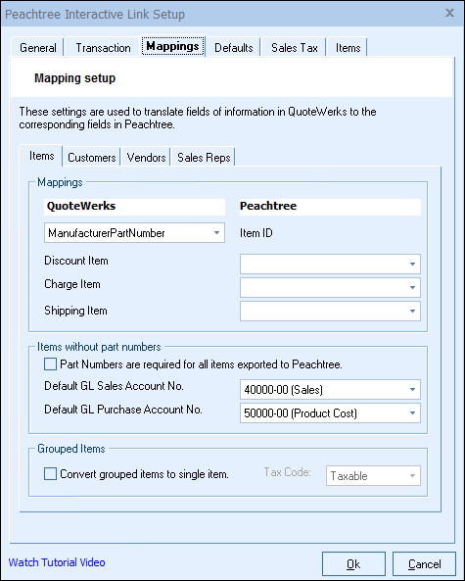Viewport: 465px width, 581px height.
Task: Close the Peachtree Interactive Link Setup dialog
Action: pyautogui.click(x=449, y=13)
